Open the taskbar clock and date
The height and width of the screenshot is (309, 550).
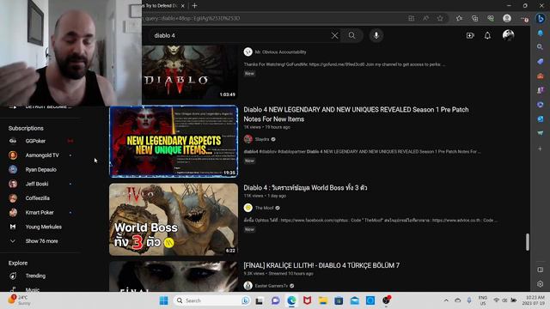(535, 300)
